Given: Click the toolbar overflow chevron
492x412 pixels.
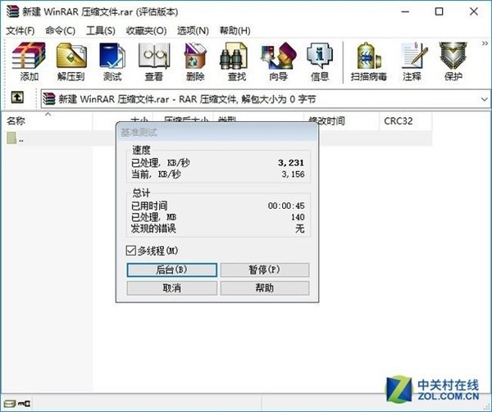Looking at the screenshot, I should pos(485,43).
